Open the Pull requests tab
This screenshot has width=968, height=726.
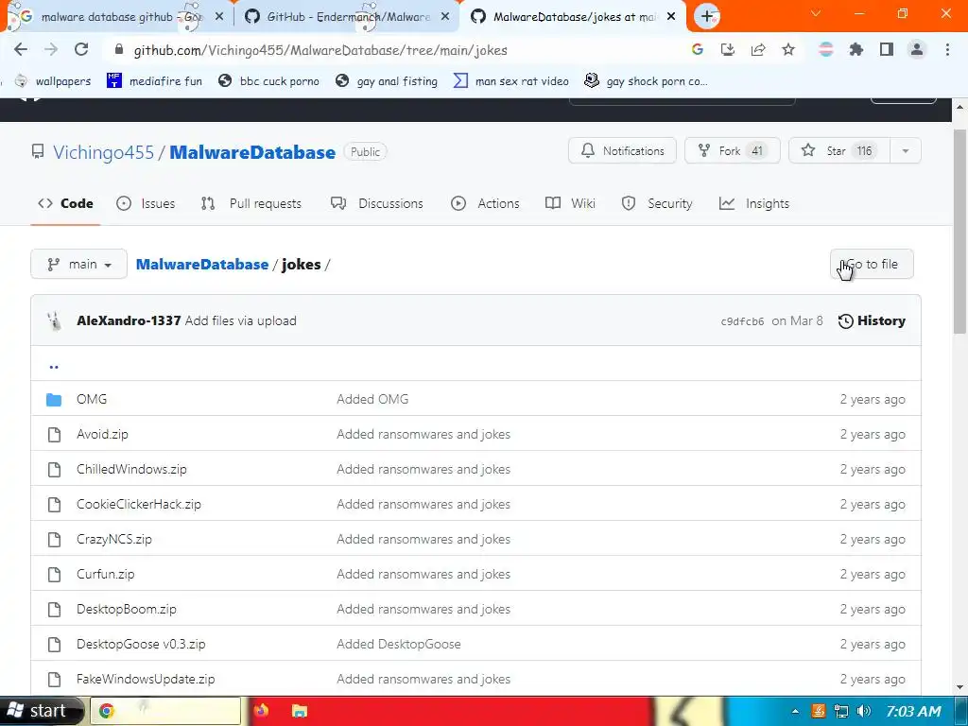(x=251, y=204)
